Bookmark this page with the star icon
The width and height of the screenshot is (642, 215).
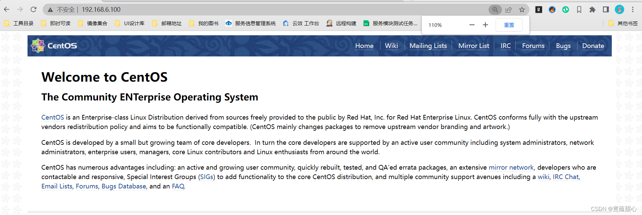coord(522,10)
